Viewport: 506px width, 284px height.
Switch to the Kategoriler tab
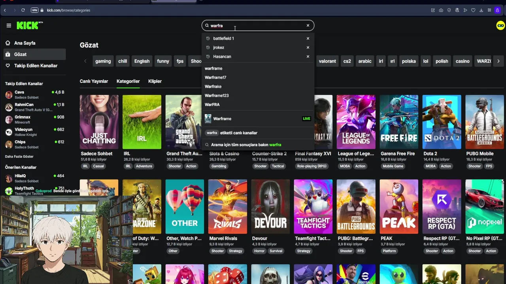[128, 81]
